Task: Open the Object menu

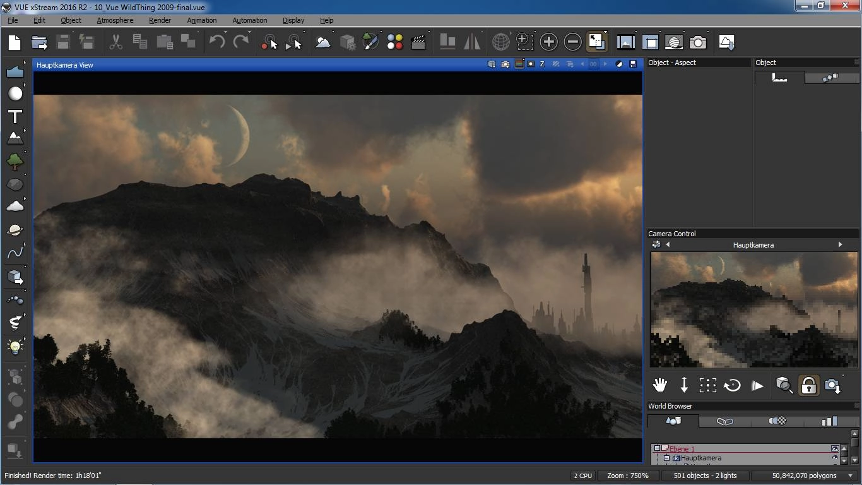Action: 71,20
